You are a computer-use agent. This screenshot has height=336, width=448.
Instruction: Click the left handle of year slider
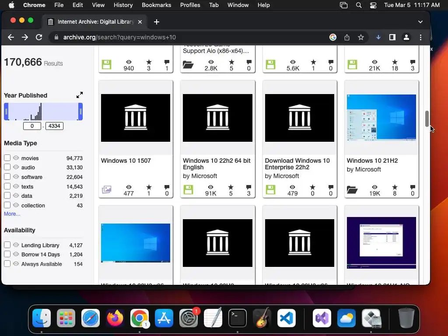[6, 112]
